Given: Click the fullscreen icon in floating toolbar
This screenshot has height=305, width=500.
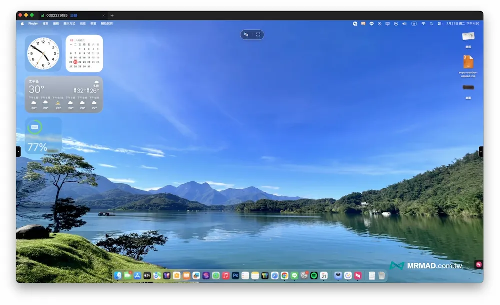Looking at the screenshot, I should coord(258,35).
